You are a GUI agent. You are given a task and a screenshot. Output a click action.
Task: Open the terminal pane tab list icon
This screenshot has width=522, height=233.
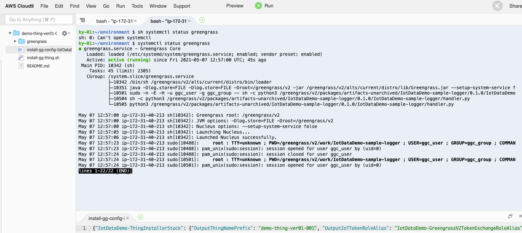pos(82,20)
